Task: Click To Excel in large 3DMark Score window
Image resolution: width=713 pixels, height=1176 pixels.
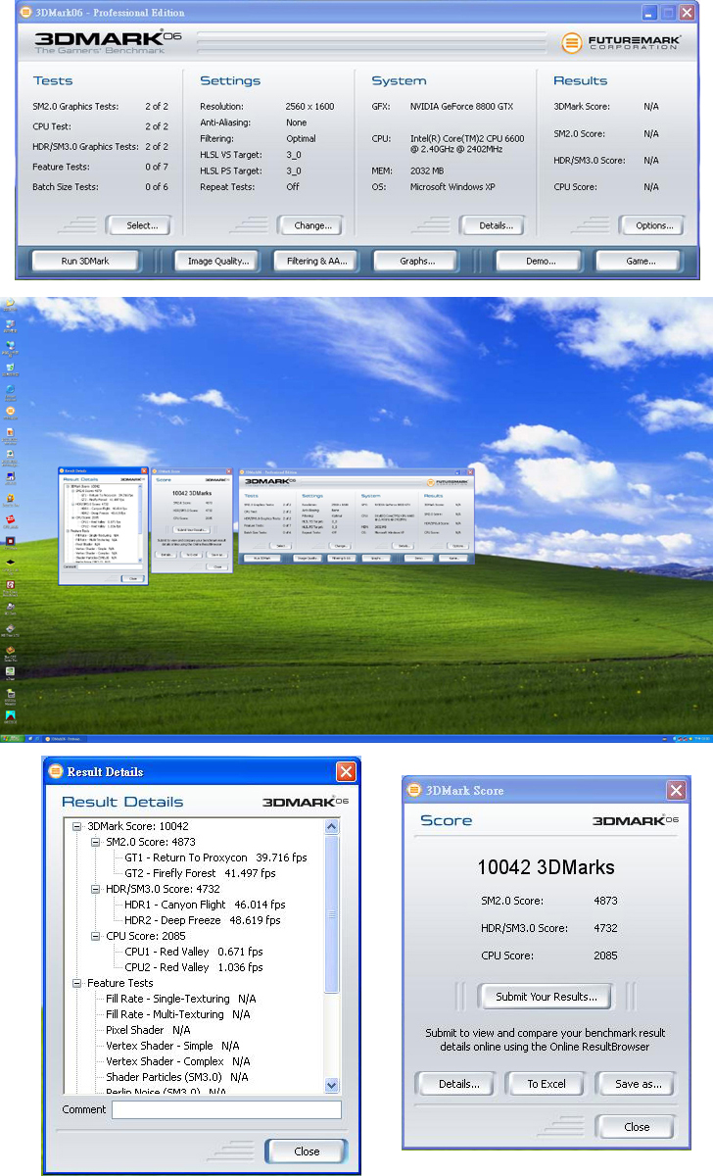Action: 547,1084
